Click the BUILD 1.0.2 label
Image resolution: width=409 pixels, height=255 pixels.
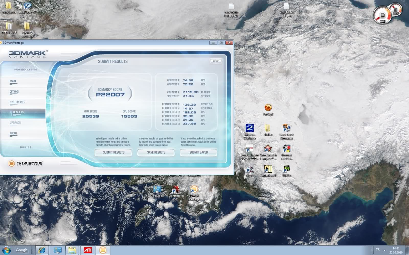click(x=26, y=147)
